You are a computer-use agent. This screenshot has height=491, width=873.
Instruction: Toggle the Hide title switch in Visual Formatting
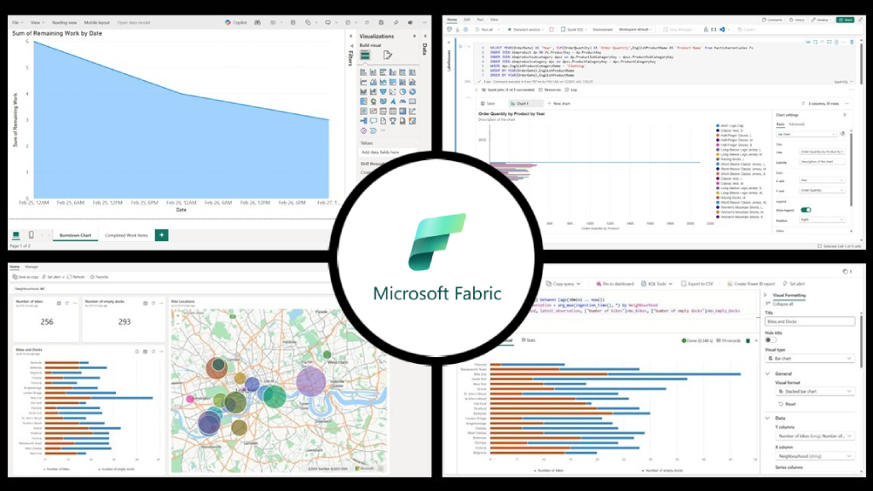coord(771,339)
